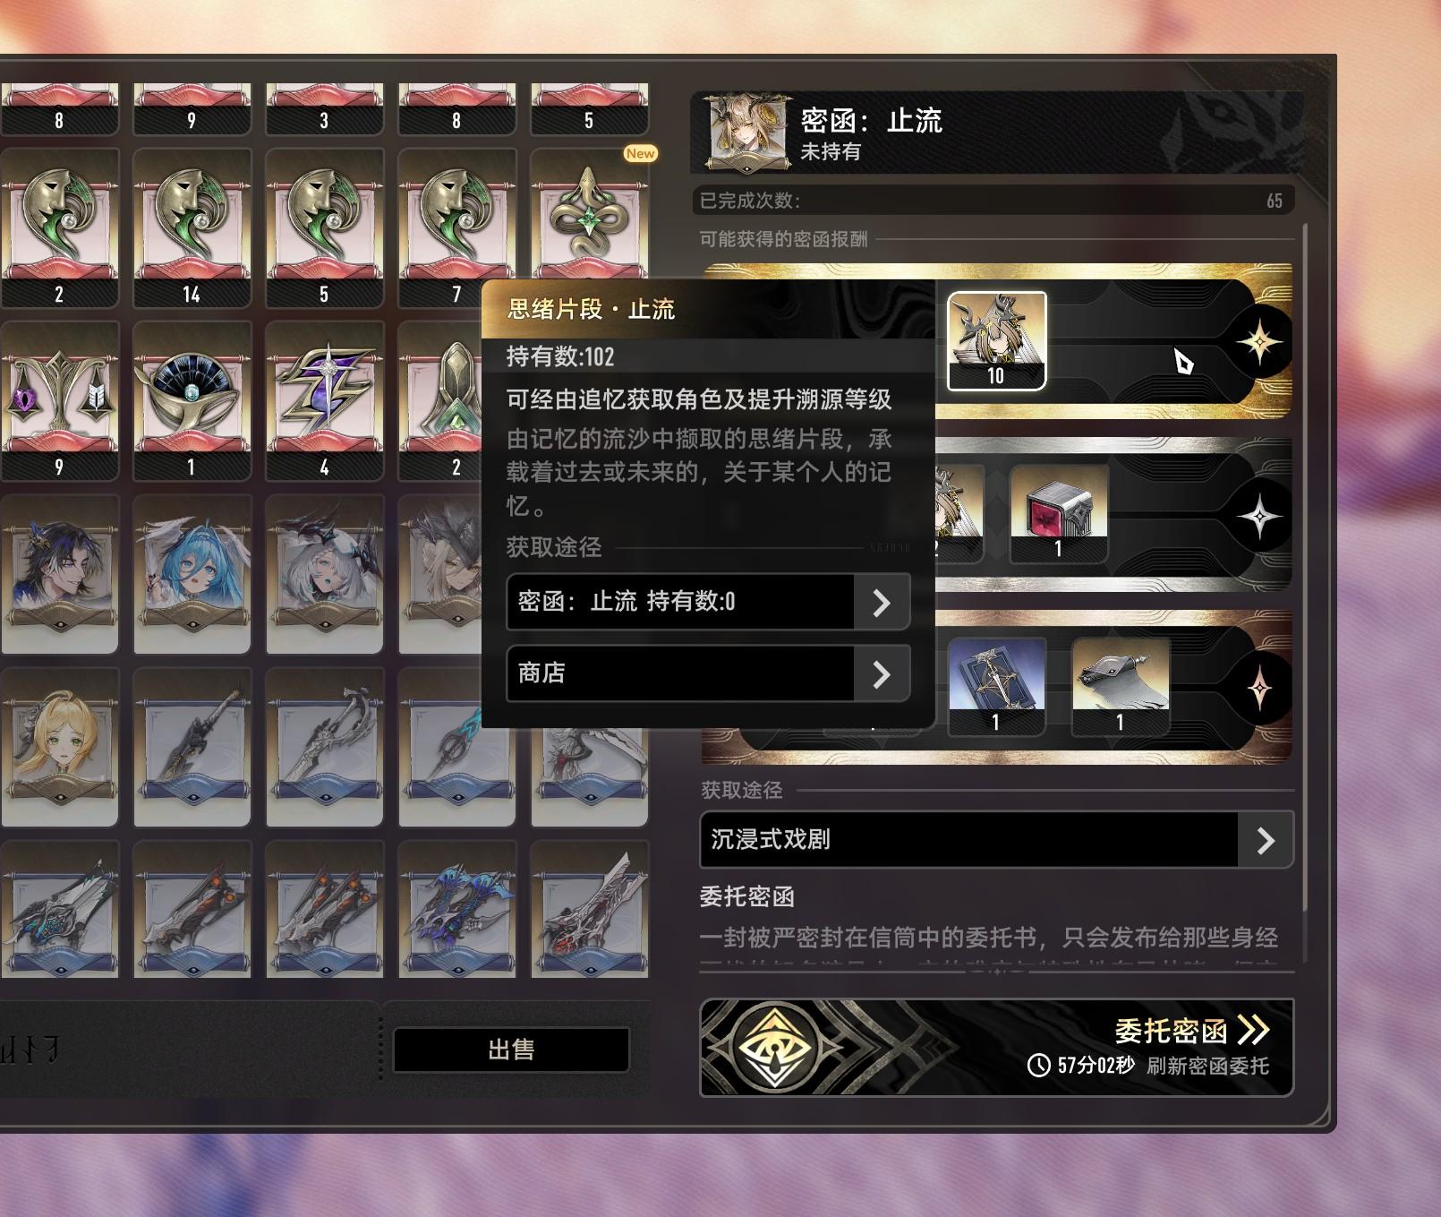The height and width of the screenshot is (1217, 1441).
Task: Click the blue sword book reward icon
Action: click(x=996, y=687)
